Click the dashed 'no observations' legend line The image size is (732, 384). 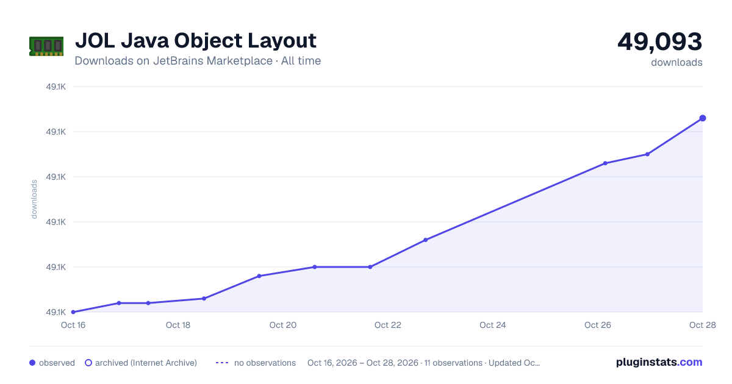[222, 363]
